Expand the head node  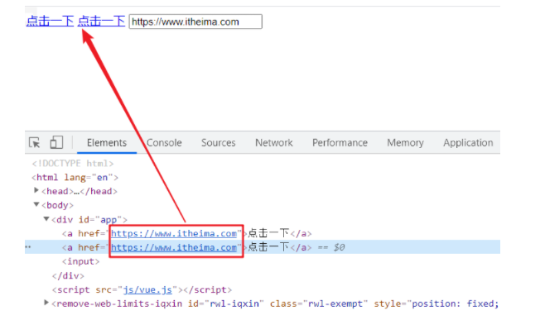[x=36, y=190]
